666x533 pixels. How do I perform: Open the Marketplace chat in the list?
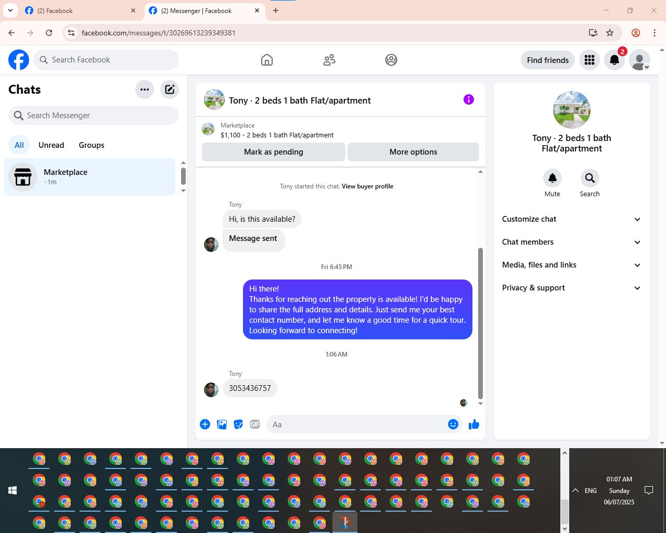pyautogui.click(x=90, y=177)
